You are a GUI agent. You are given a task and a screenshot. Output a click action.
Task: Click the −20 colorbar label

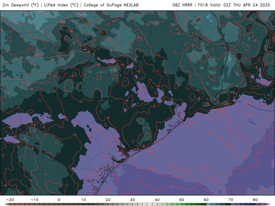10,200
